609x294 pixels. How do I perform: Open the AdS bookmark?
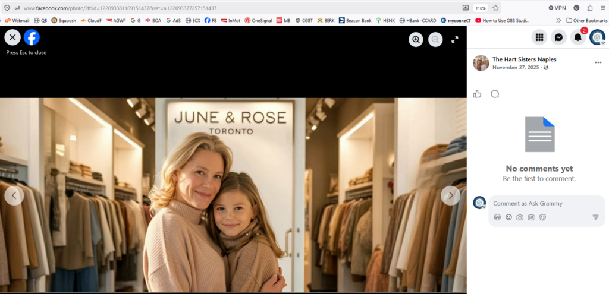[x=173, y=21]
